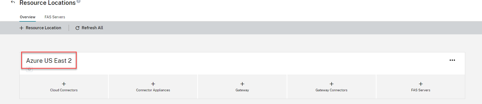Select the Azure US East 2 name
Image resolution: width=482 pixels, height=104 pixels.
click(49, 61)
